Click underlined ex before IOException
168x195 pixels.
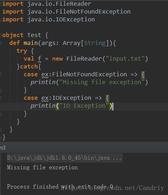tap(45, 98)
